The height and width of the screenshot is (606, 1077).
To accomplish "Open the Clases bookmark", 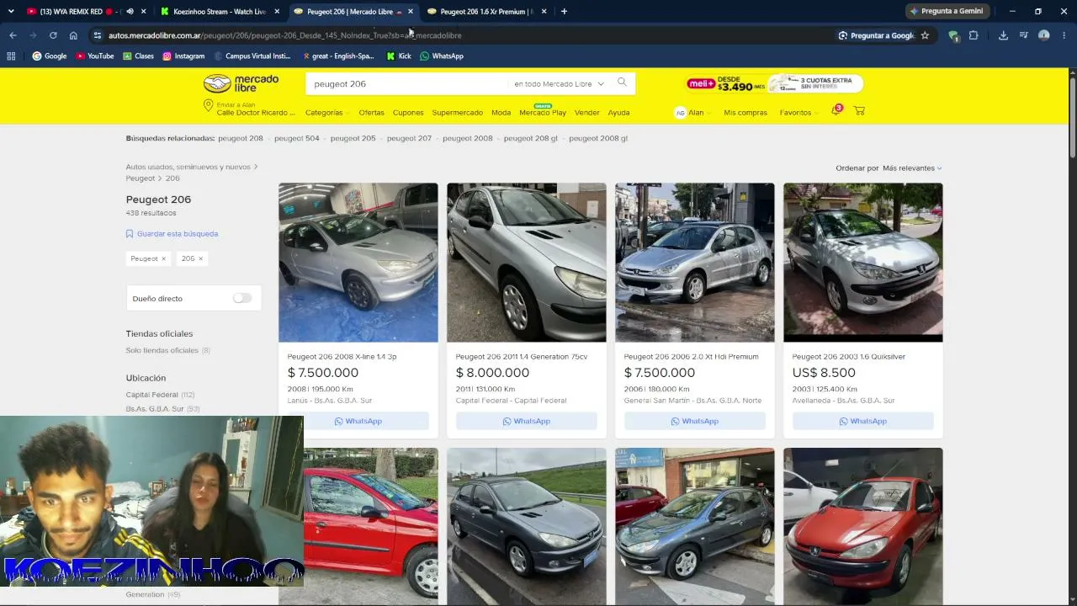I will pyautogui.click(x=138, y=56).
